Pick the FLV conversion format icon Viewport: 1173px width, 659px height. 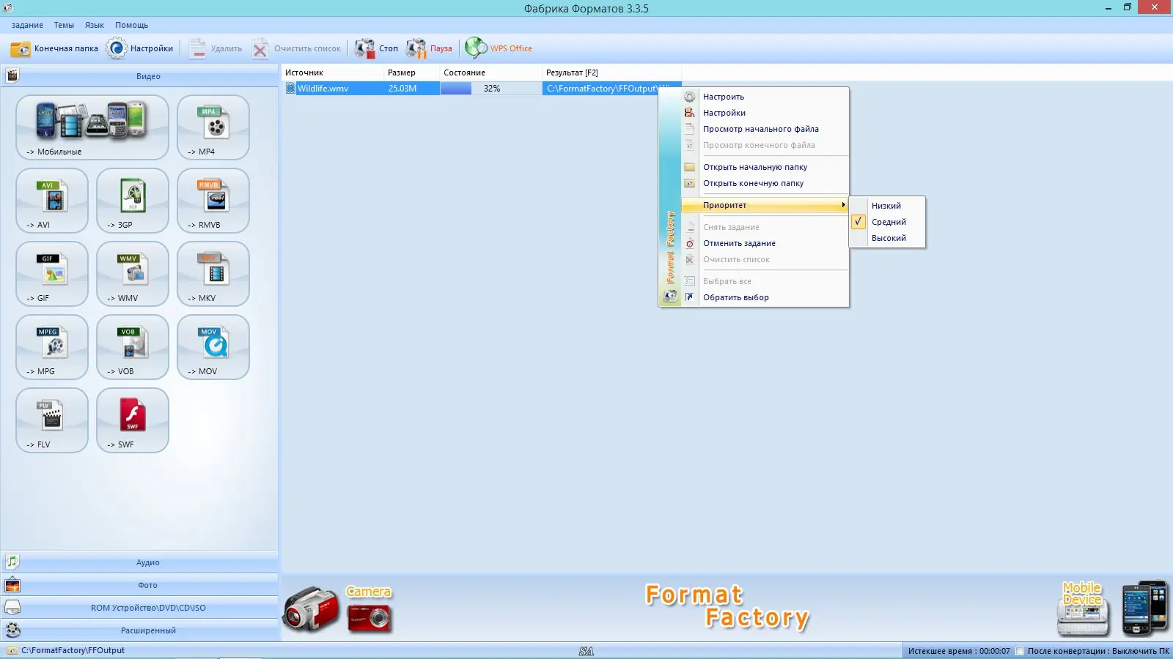[x=52, y=420]
